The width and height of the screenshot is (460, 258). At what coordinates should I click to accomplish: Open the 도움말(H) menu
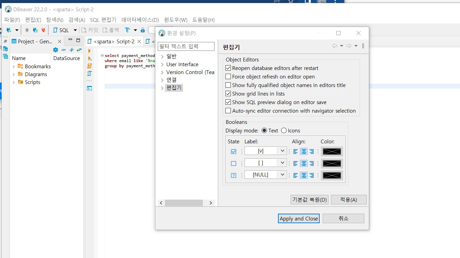click(204, 20)
